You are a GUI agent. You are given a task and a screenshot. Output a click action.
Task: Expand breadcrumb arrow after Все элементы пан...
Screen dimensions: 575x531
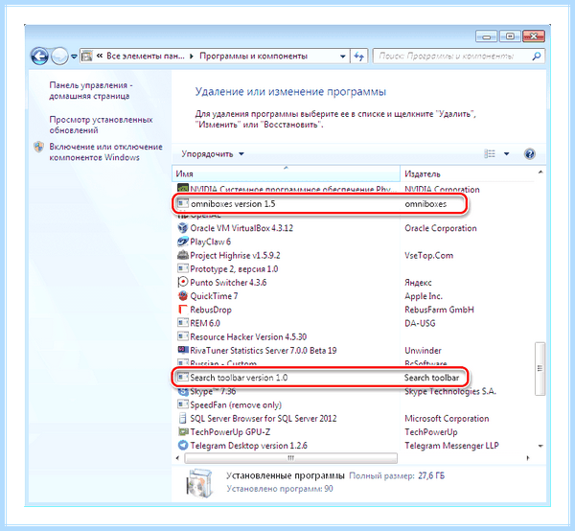click(x=192, y=57)
